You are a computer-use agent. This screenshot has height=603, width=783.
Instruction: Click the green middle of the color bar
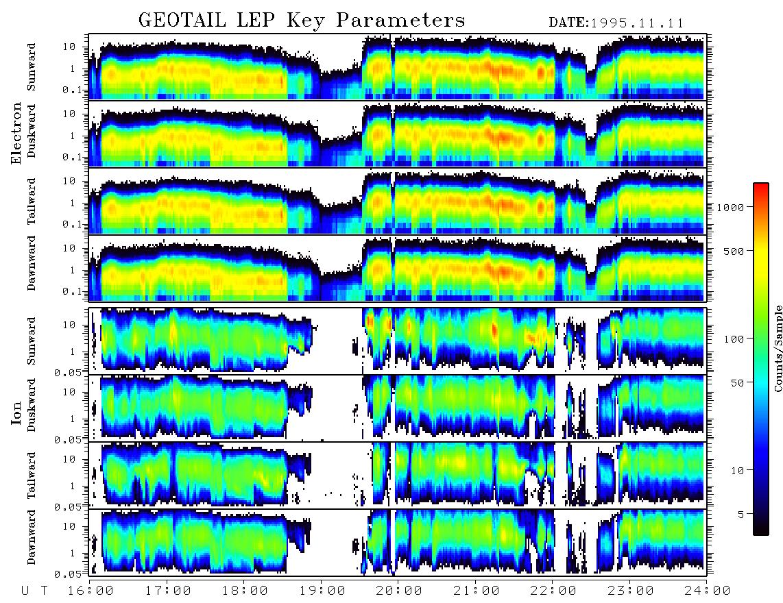point(761,319)
